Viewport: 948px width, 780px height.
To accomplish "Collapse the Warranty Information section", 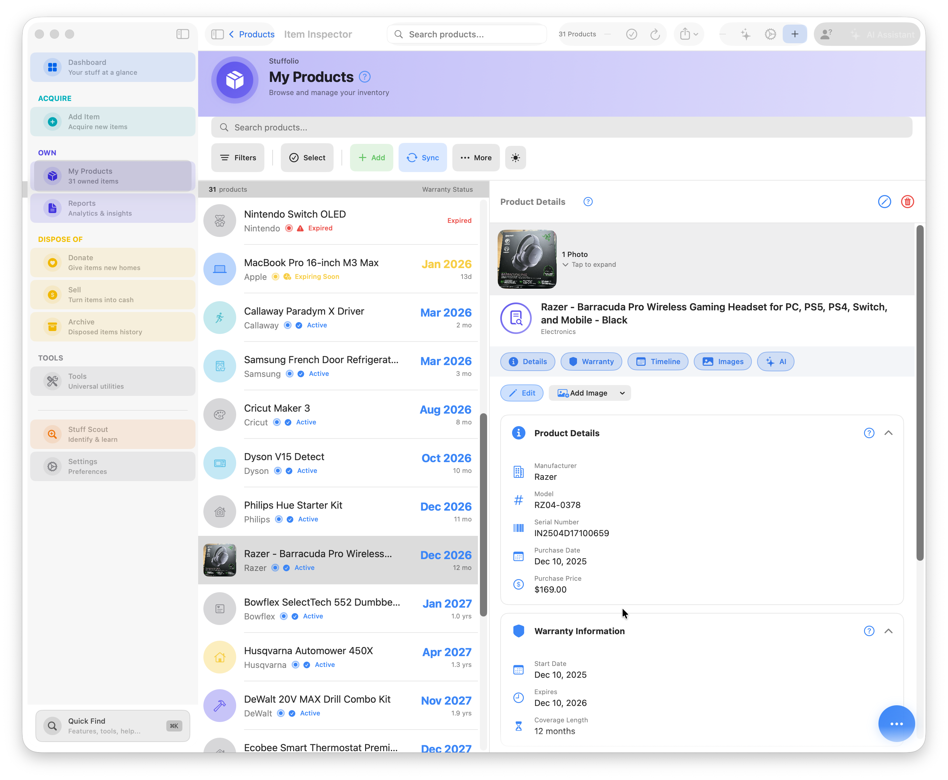I will pos(889,631).
